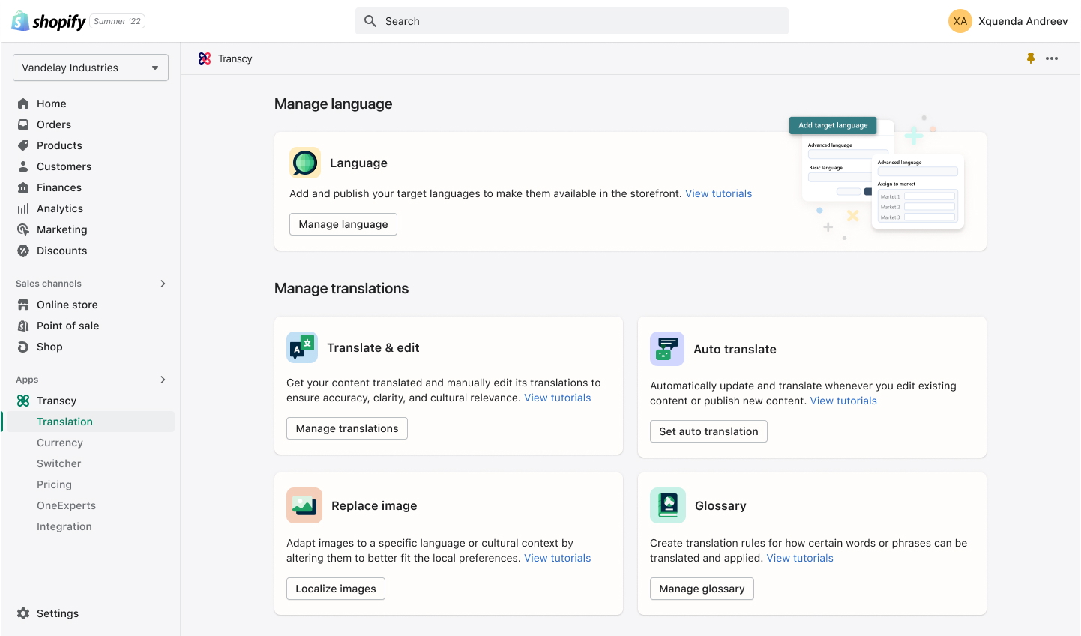
Task: Click the Transcy logo in header
Action: 205,58
